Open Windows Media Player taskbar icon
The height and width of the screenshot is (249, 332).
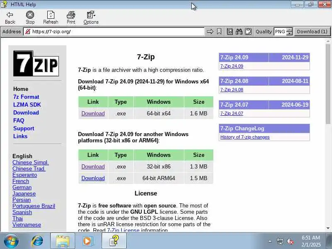(x=88, y=241)
